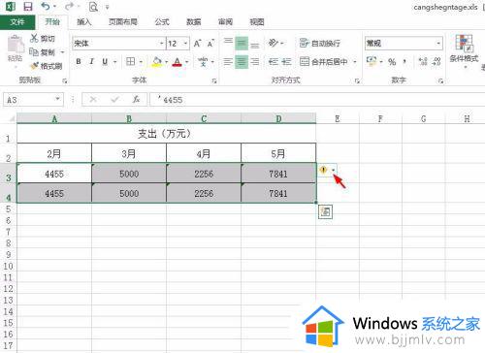Viewport: 485px width, 353px height.
Task: Open the font size dropdown showing 12
Action: pyautogui.click(x=185, y=44)
